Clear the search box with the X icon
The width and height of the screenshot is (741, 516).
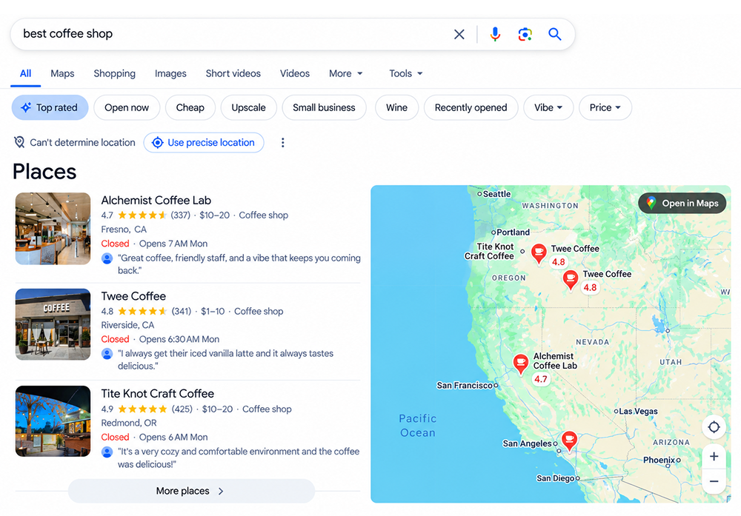459,34
